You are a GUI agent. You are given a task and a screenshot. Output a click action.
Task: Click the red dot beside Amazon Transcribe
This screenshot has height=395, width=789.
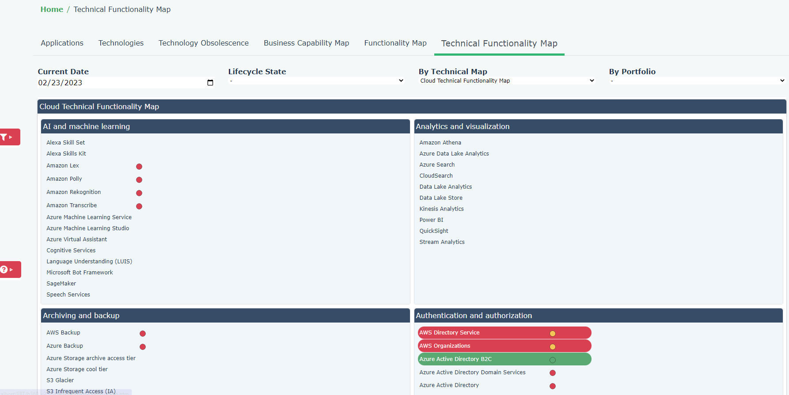[x=139, y=206]
